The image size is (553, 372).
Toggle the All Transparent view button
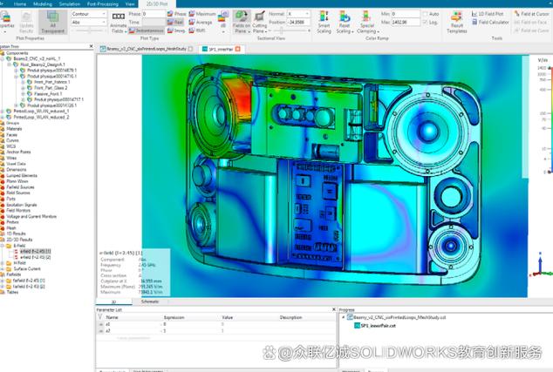click(52, 21)
